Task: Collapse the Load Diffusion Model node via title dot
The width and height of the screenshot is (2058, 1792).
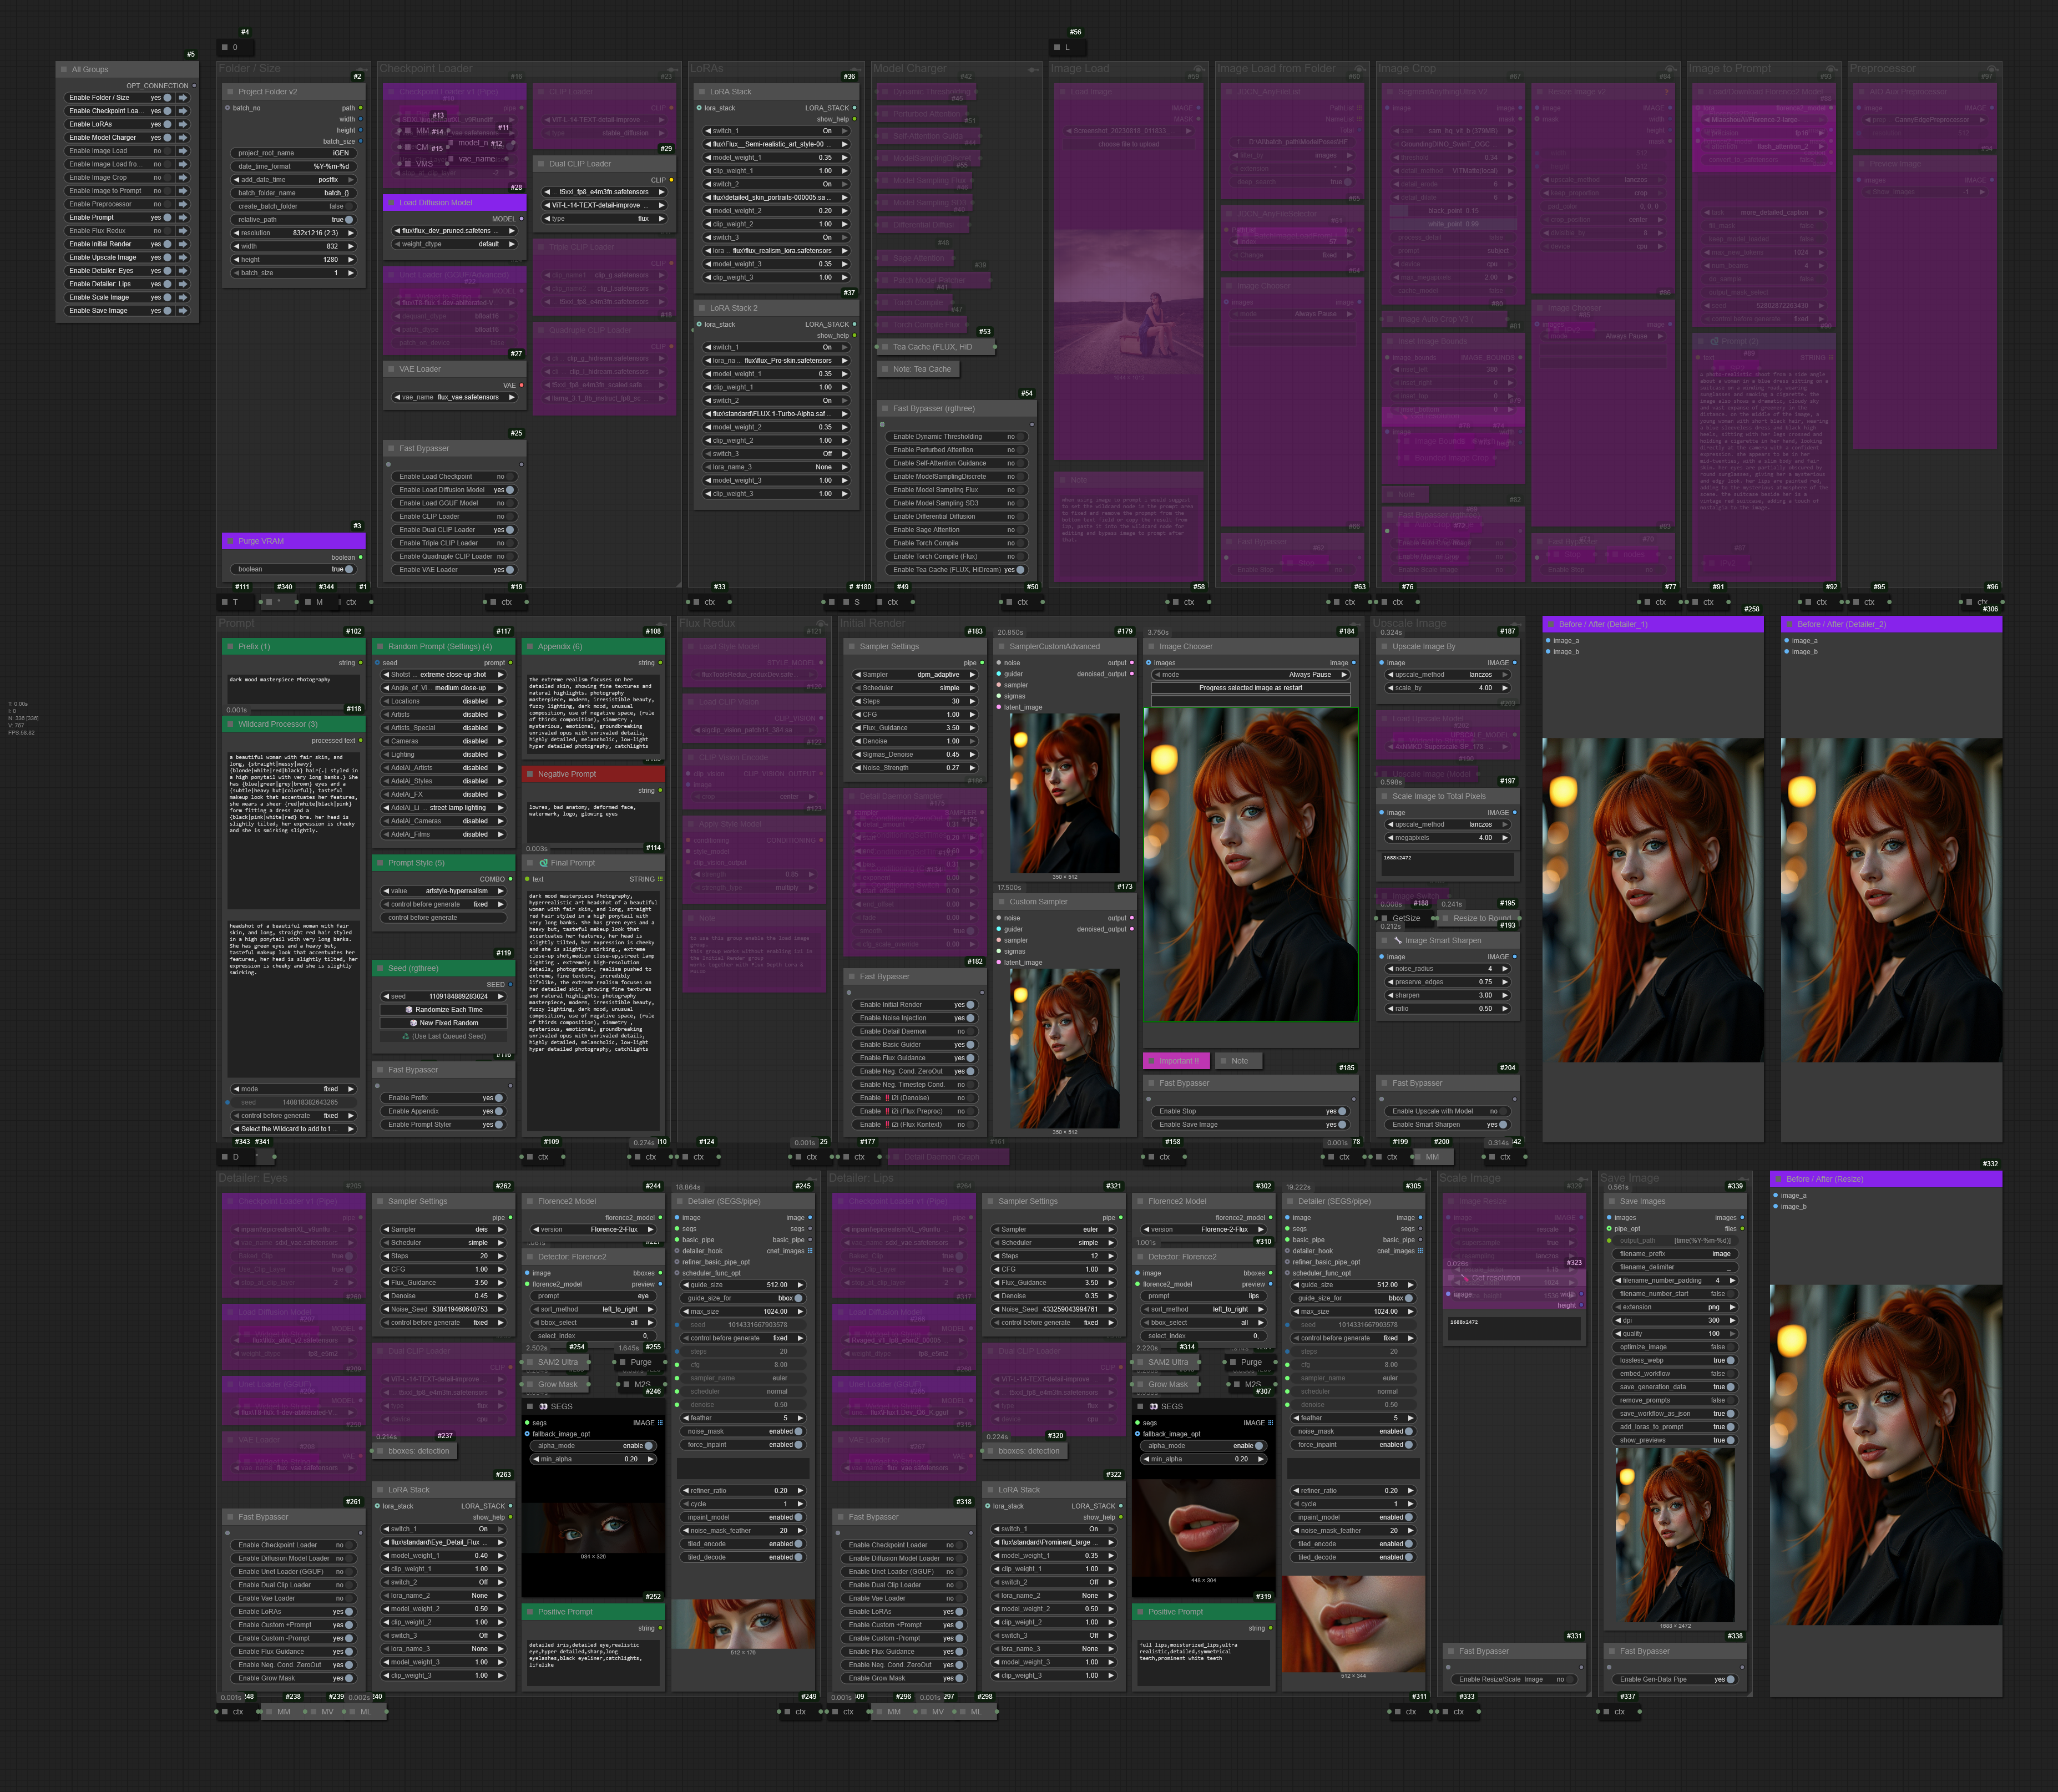Action: pyautogui.click(x=390, y=203)
